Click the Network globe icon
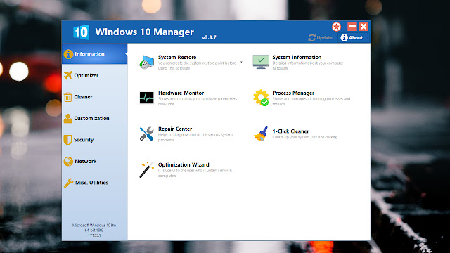This screenshot has width=450, height=253. point(68,162)
